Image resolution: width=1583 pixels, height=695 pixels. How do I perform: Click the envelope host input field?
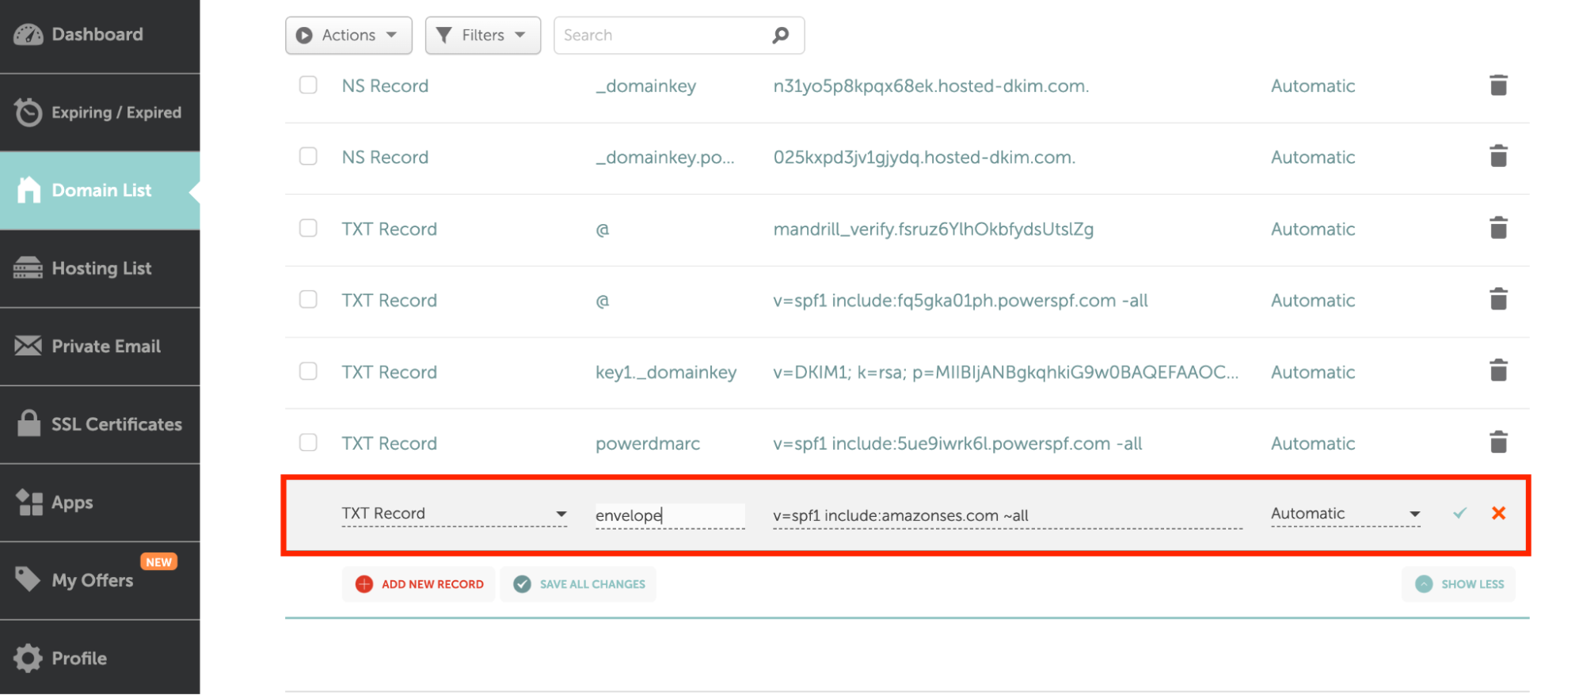[669, 515]
